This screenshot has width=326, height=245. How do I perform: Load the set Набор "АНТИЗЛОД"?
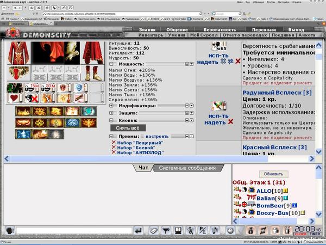141,152
